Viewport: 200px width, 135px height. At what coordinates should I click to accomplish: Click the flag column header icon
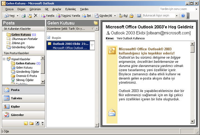[x=93, y=29]
